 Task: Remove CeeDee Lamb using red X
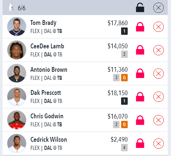159,50
